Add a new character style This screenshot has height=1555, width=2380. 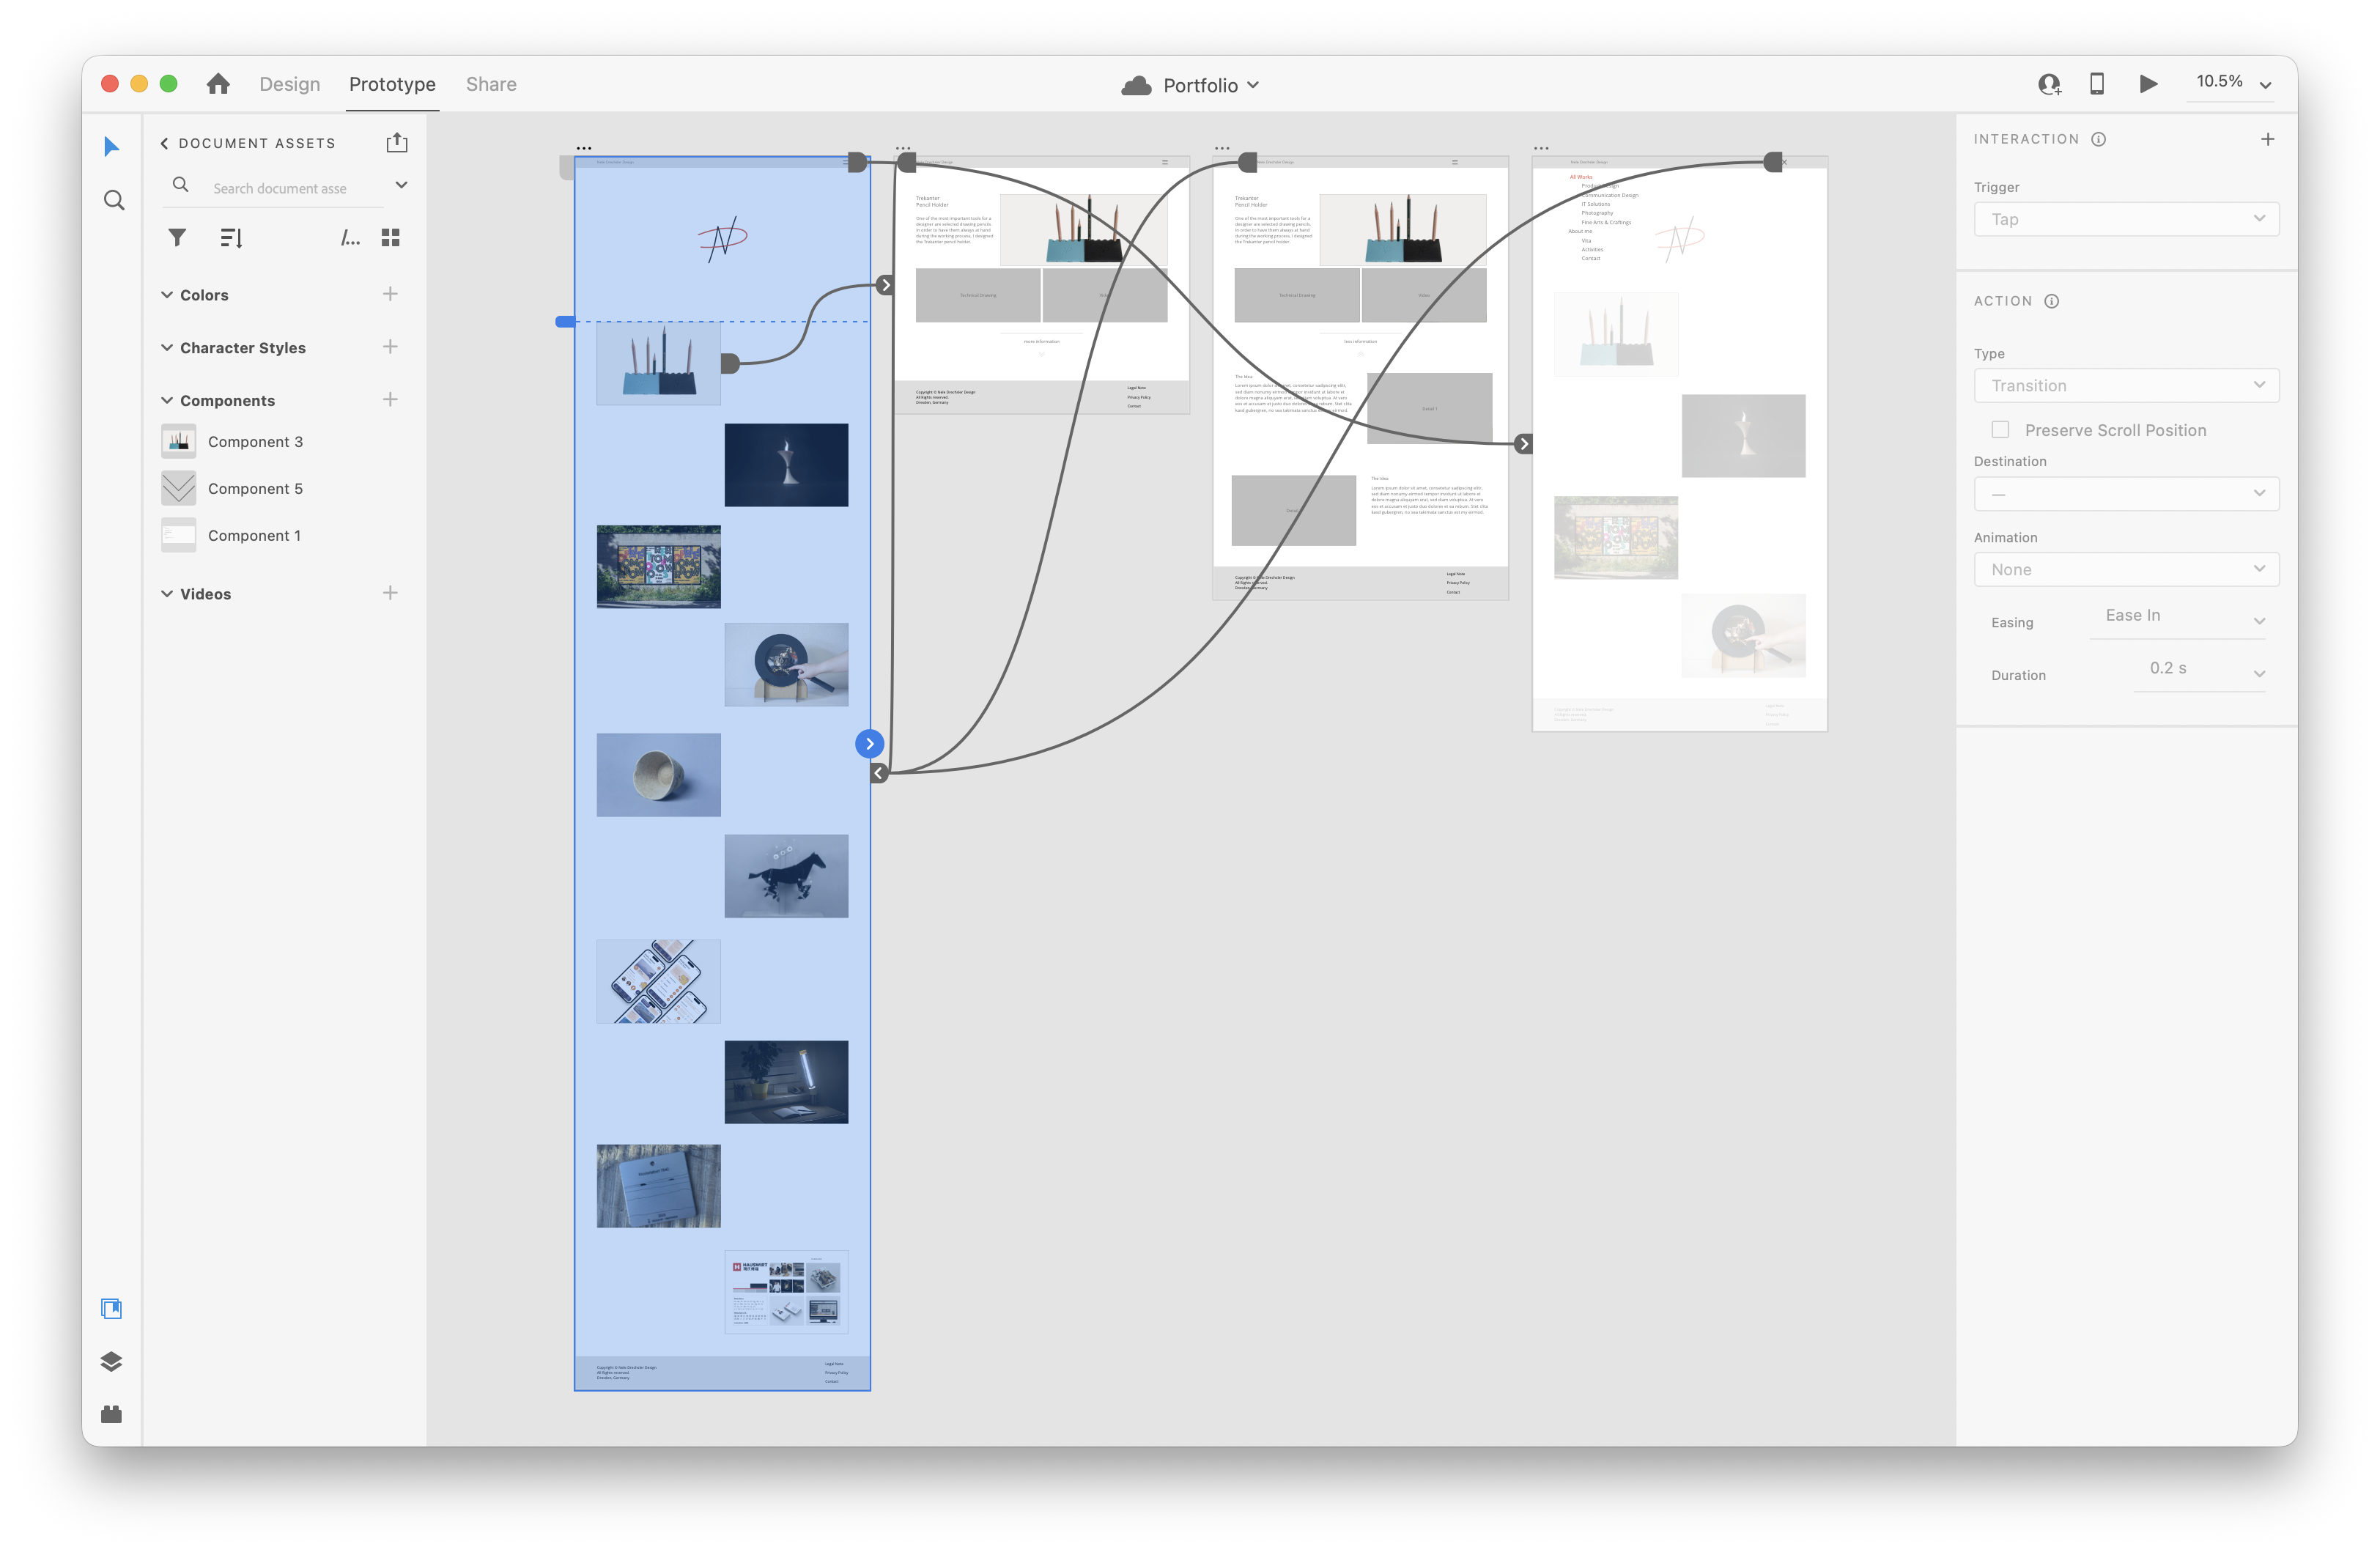click(390, 347)
